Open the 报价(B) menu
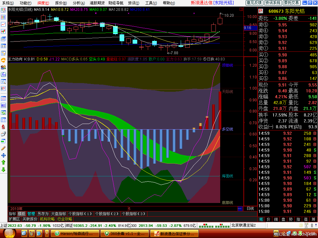This screenshot has height=238, width=318. tap(61, 3)
